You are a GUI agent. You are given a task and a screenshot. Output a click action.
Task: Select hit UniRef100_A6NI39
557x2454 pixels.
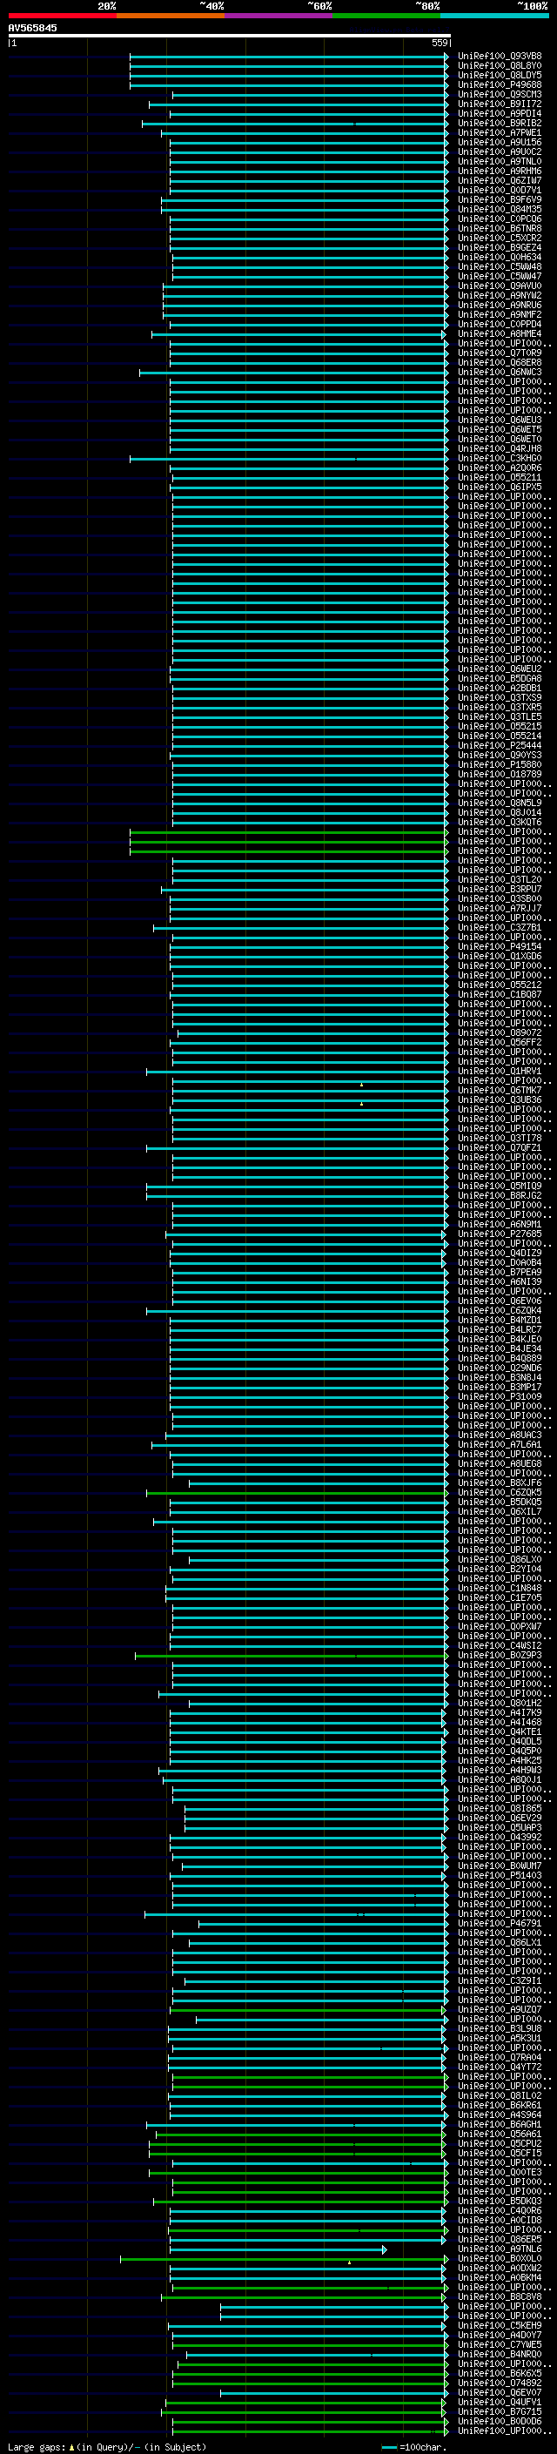coord(499,1282)
